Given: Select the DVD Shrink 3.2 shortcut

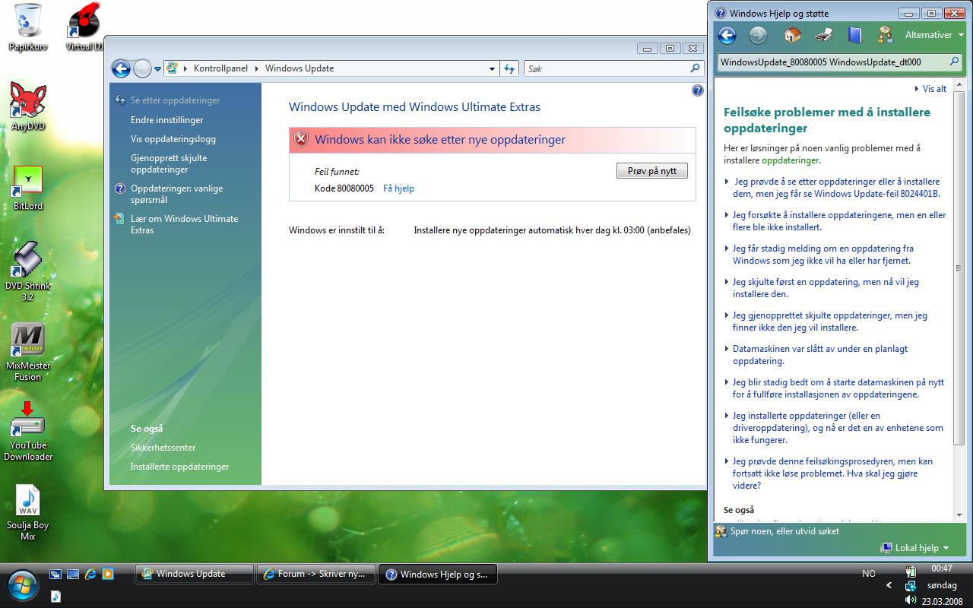Looking at the screenshot, I should (x=28, y=271).
